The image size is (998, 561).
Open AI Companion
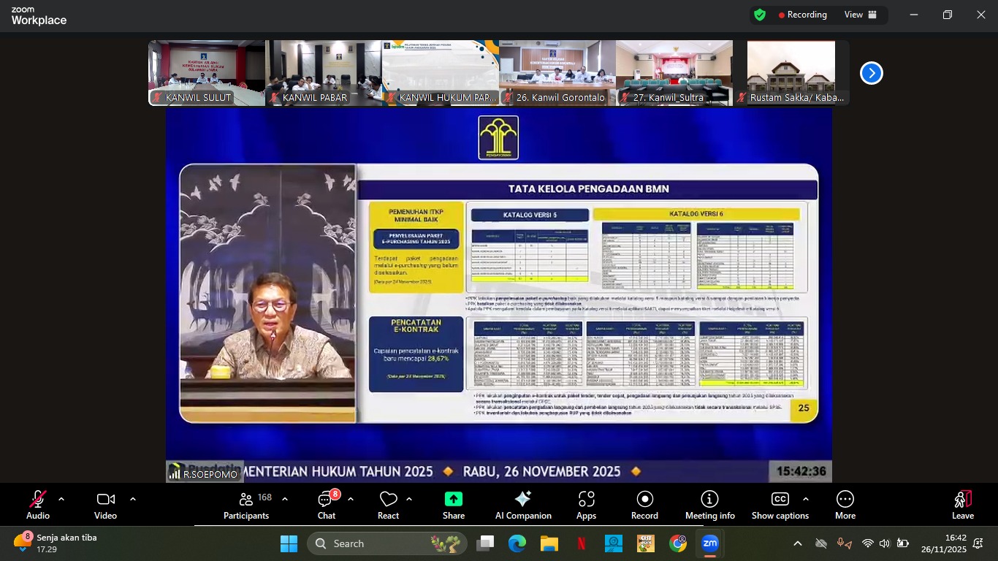[x=523, y=505]
